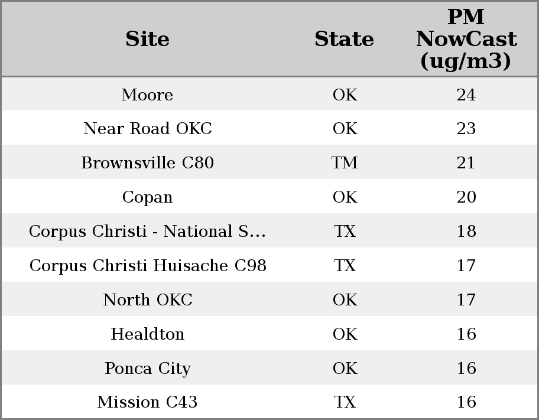Click the State column header

point(344,39)
